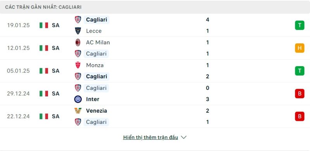Click the AC Milan club crest
The height and width of the screenshot is (151, 310).
pyautogui.click(x=78, y=42)
